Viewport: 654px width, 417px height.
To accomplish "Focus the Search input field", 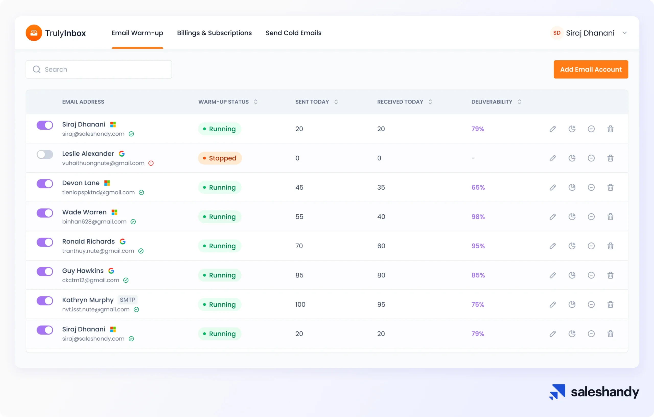I will pos(99,69).
